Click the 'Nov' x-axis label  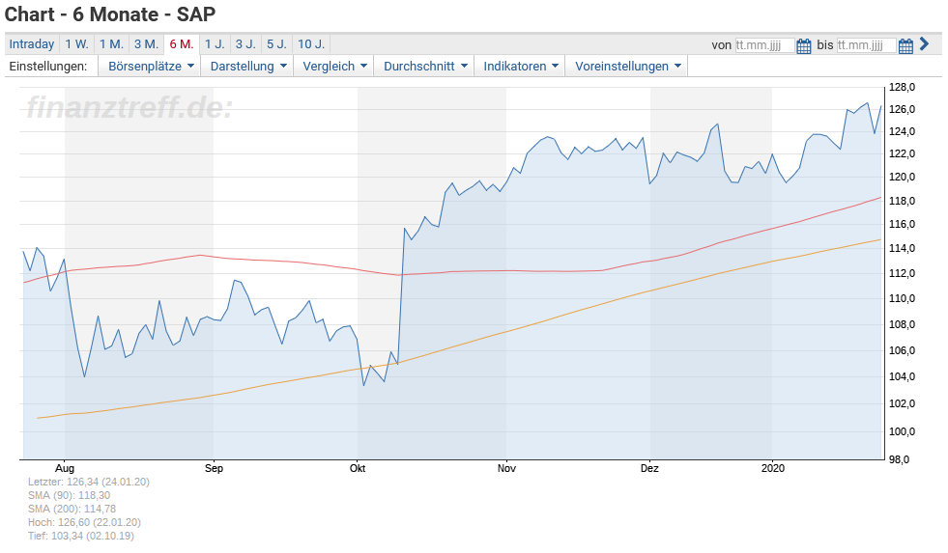tap(506, 468)
